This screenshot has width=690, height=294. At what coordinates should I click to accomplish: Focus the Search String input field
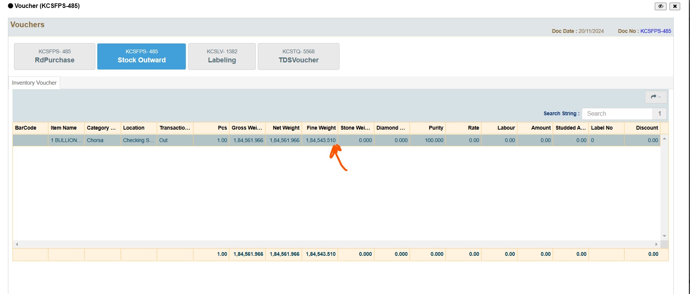[x=617, y=113]
